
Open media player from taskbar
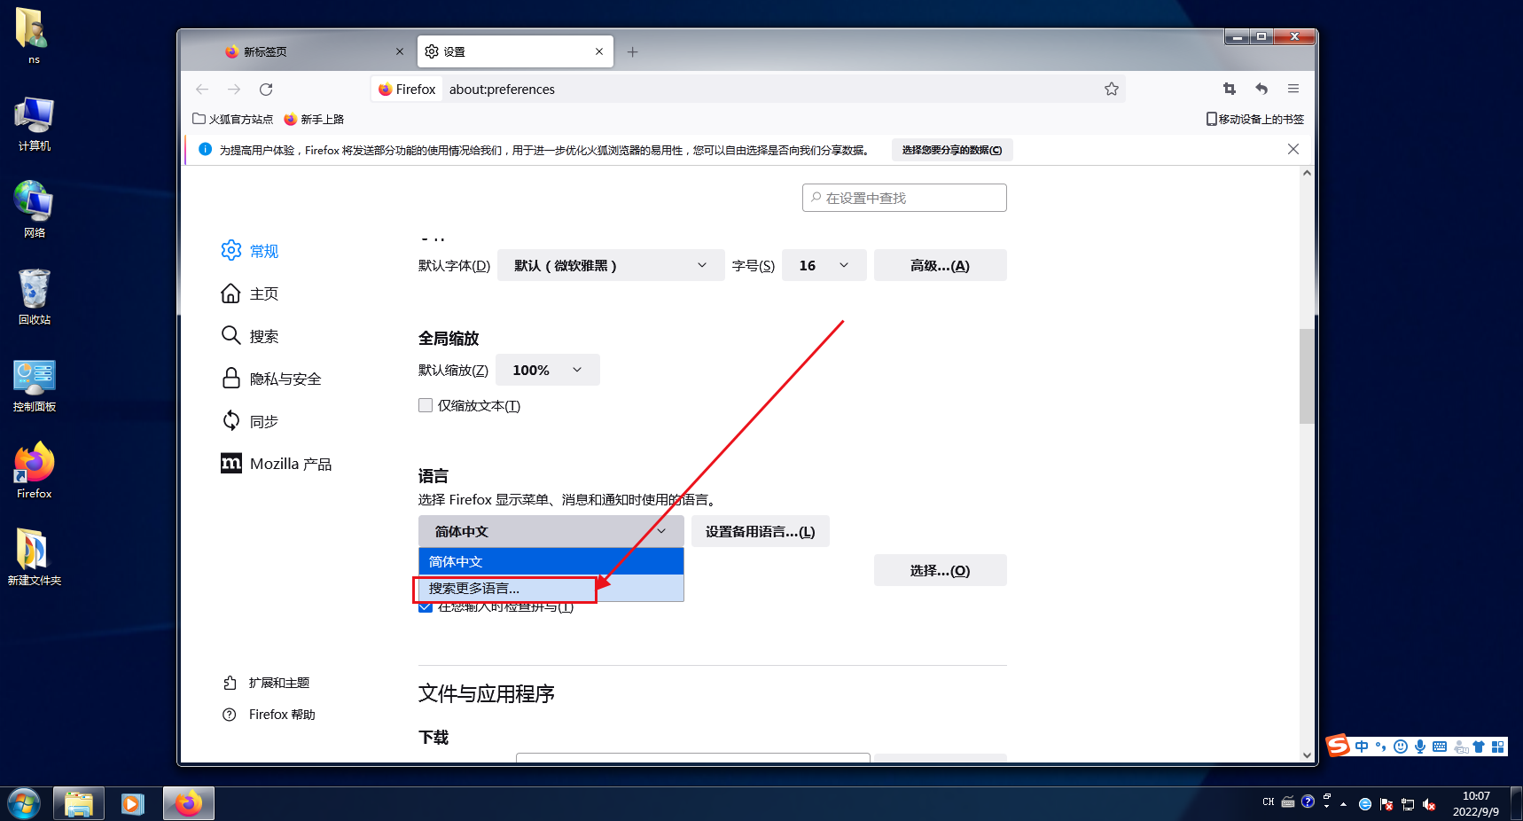tap(133, 804)
